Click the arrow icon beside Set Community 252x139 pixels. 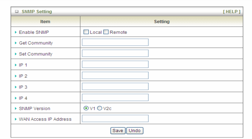pos(16,54)
